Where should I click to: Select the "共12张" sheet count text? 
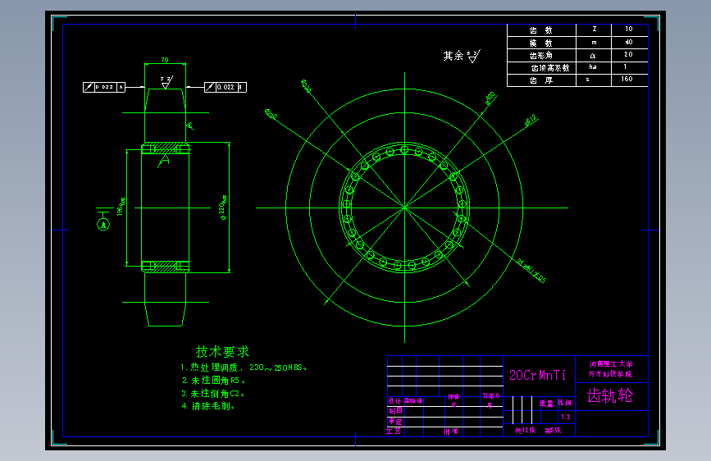(525, 430)
